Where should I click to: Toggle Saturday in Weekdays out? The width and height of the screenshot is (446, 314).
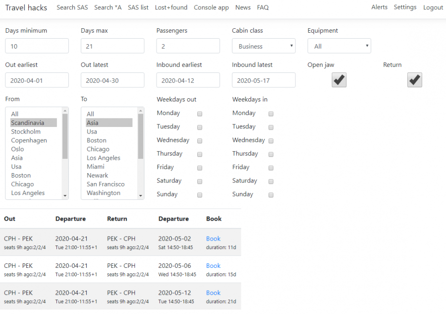[x=200, y=181]
